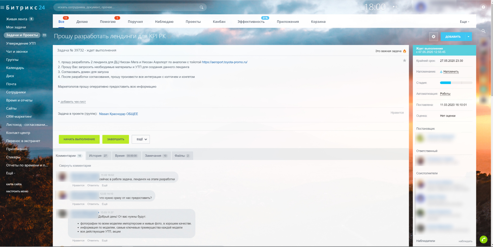493x247 pixels.
Task: Click the green phone call button
Action: [483, 239]
